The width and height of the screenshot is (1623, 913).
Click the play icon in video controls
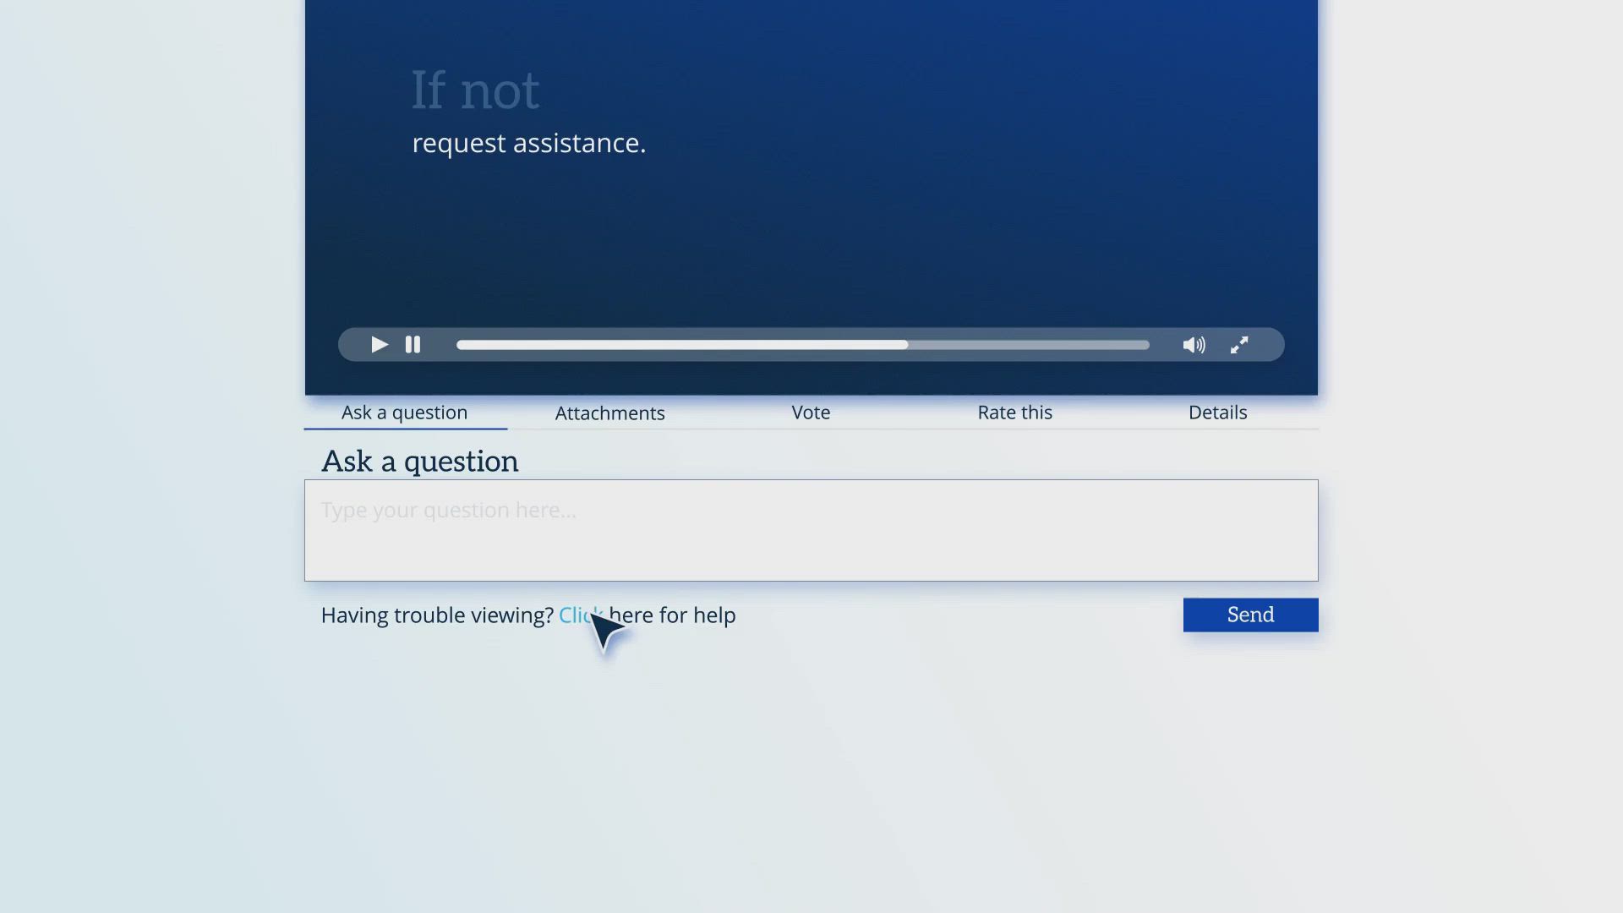[x=380, y=345]
